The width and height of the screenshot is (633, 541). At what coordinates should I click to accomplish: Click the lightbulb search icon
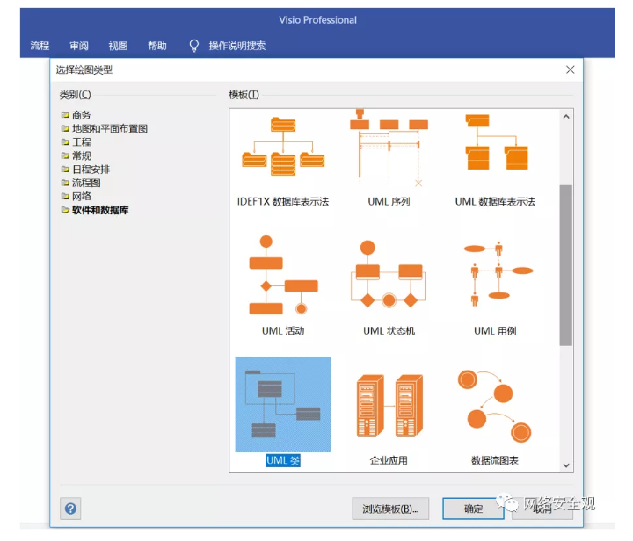click(194, 46)
